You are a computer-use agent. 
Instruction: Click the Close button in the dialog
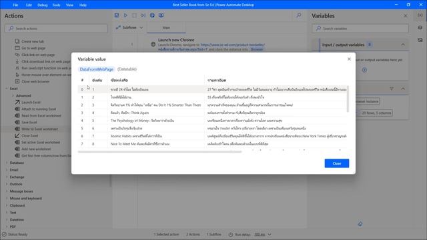tap(336, 163)
